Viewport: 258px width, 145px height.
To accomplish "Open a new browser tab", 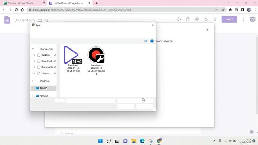I will [x=97, y=3].
